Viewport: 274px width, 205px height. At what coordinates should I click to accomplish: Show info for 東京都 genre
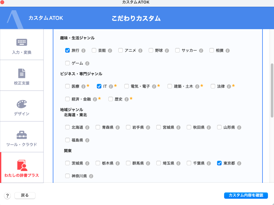point(239,163)
